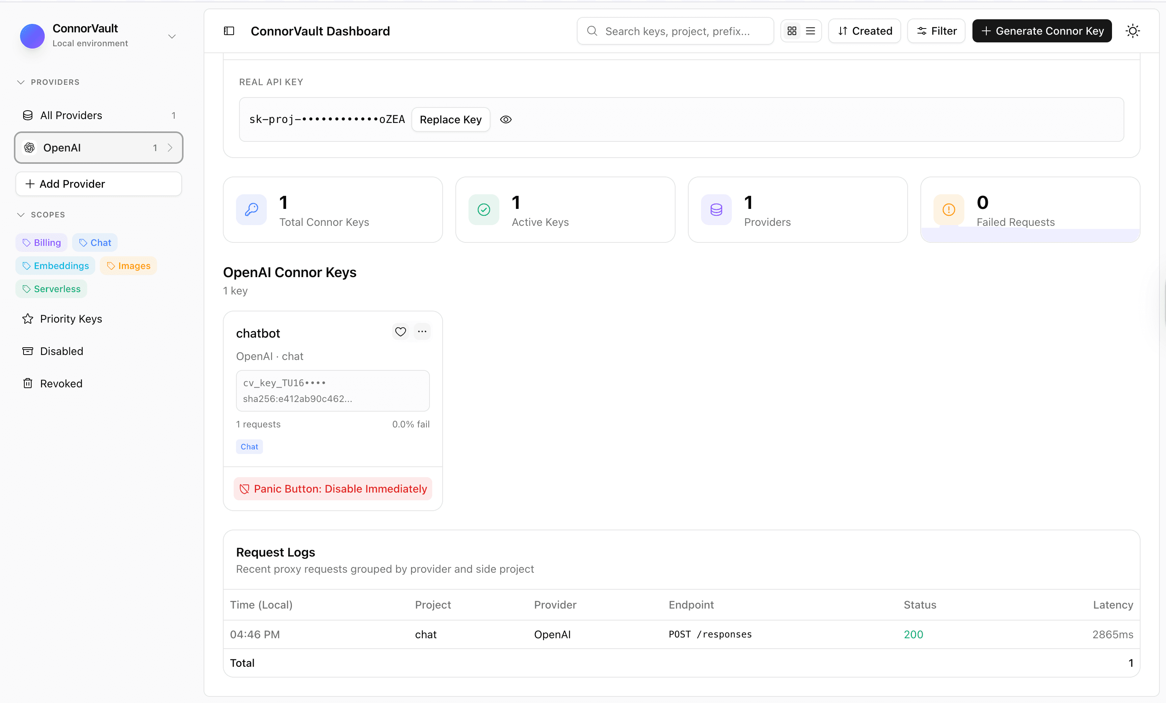Collapse the Providers section
The image size is (1166, 703).
pyautogui.click(x=21, y=82)
